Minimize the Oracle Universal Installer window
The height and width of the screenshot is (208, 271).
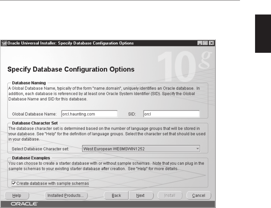(x=200, y=43)
